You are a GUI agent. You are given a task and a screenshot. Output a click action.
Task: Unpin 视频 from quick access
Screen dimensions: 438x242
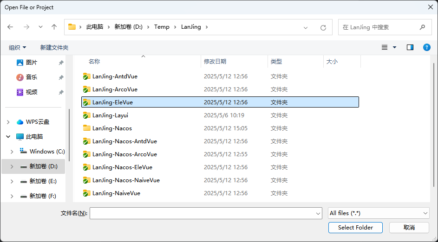coord(61,92)
